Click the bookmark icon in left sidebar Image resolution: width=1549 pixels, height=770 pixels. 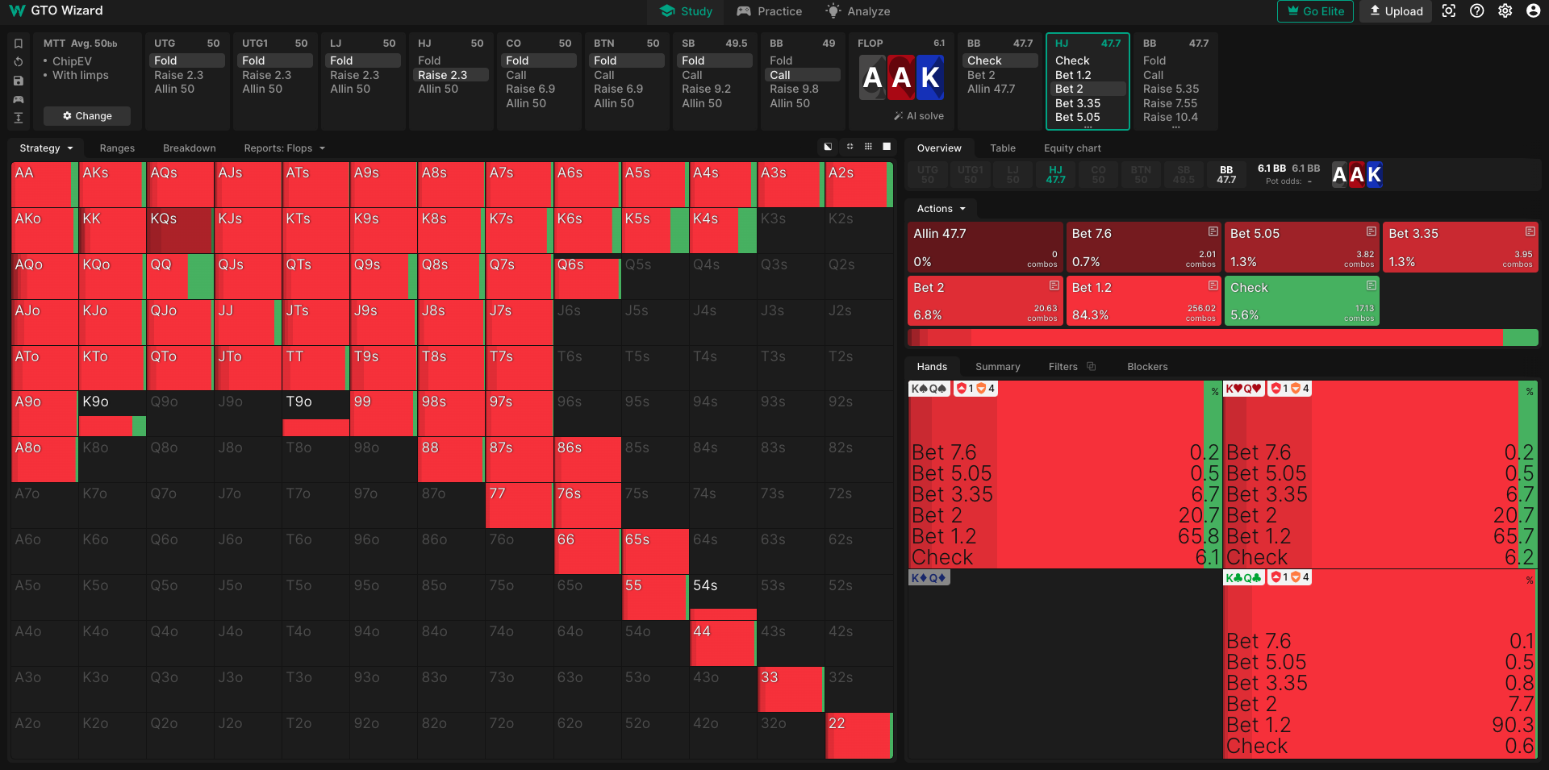[19, 44]
